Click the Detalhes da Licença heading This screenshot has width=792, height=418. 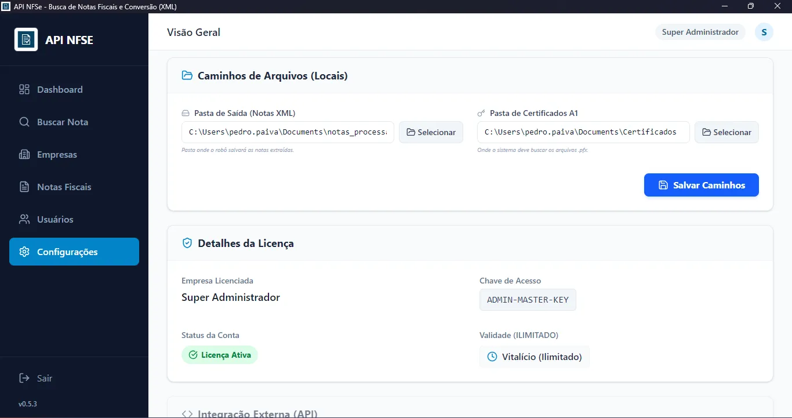[x=246, y=243]
